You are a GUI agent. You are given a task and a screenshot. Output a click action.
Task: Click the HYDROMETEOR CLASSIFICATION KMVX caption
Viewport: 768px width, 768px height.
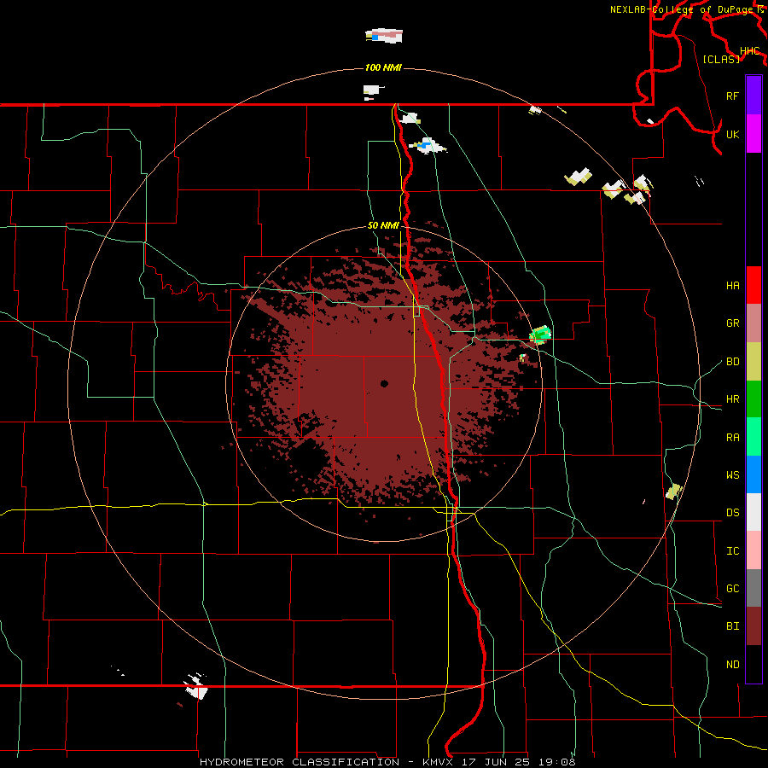(387, 762)
